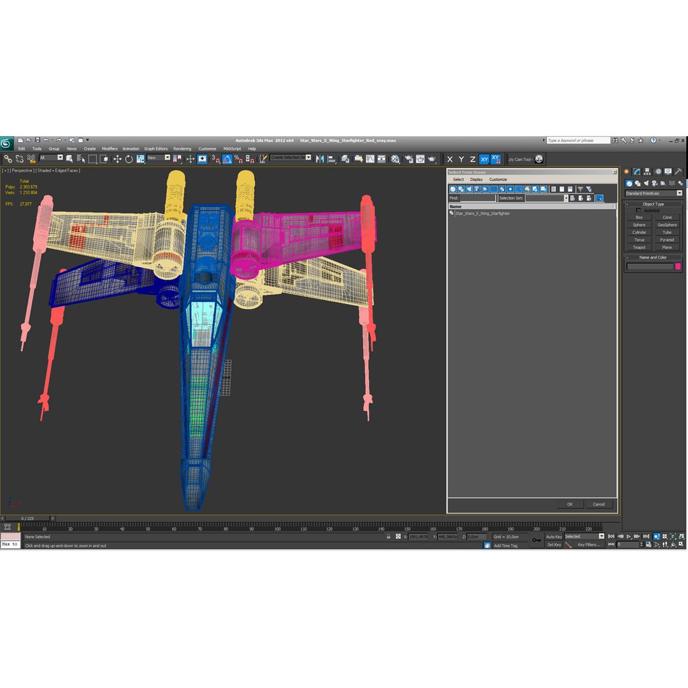The height and width of the screenshot is (688, 688).
Task: Click the Play Animation button
Action: [629, 536]
